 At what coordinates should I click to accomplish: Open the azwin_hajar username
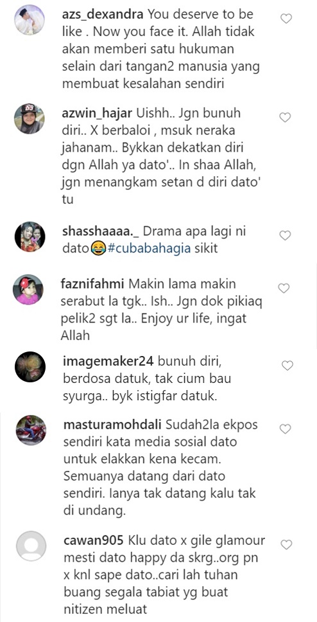98,114
